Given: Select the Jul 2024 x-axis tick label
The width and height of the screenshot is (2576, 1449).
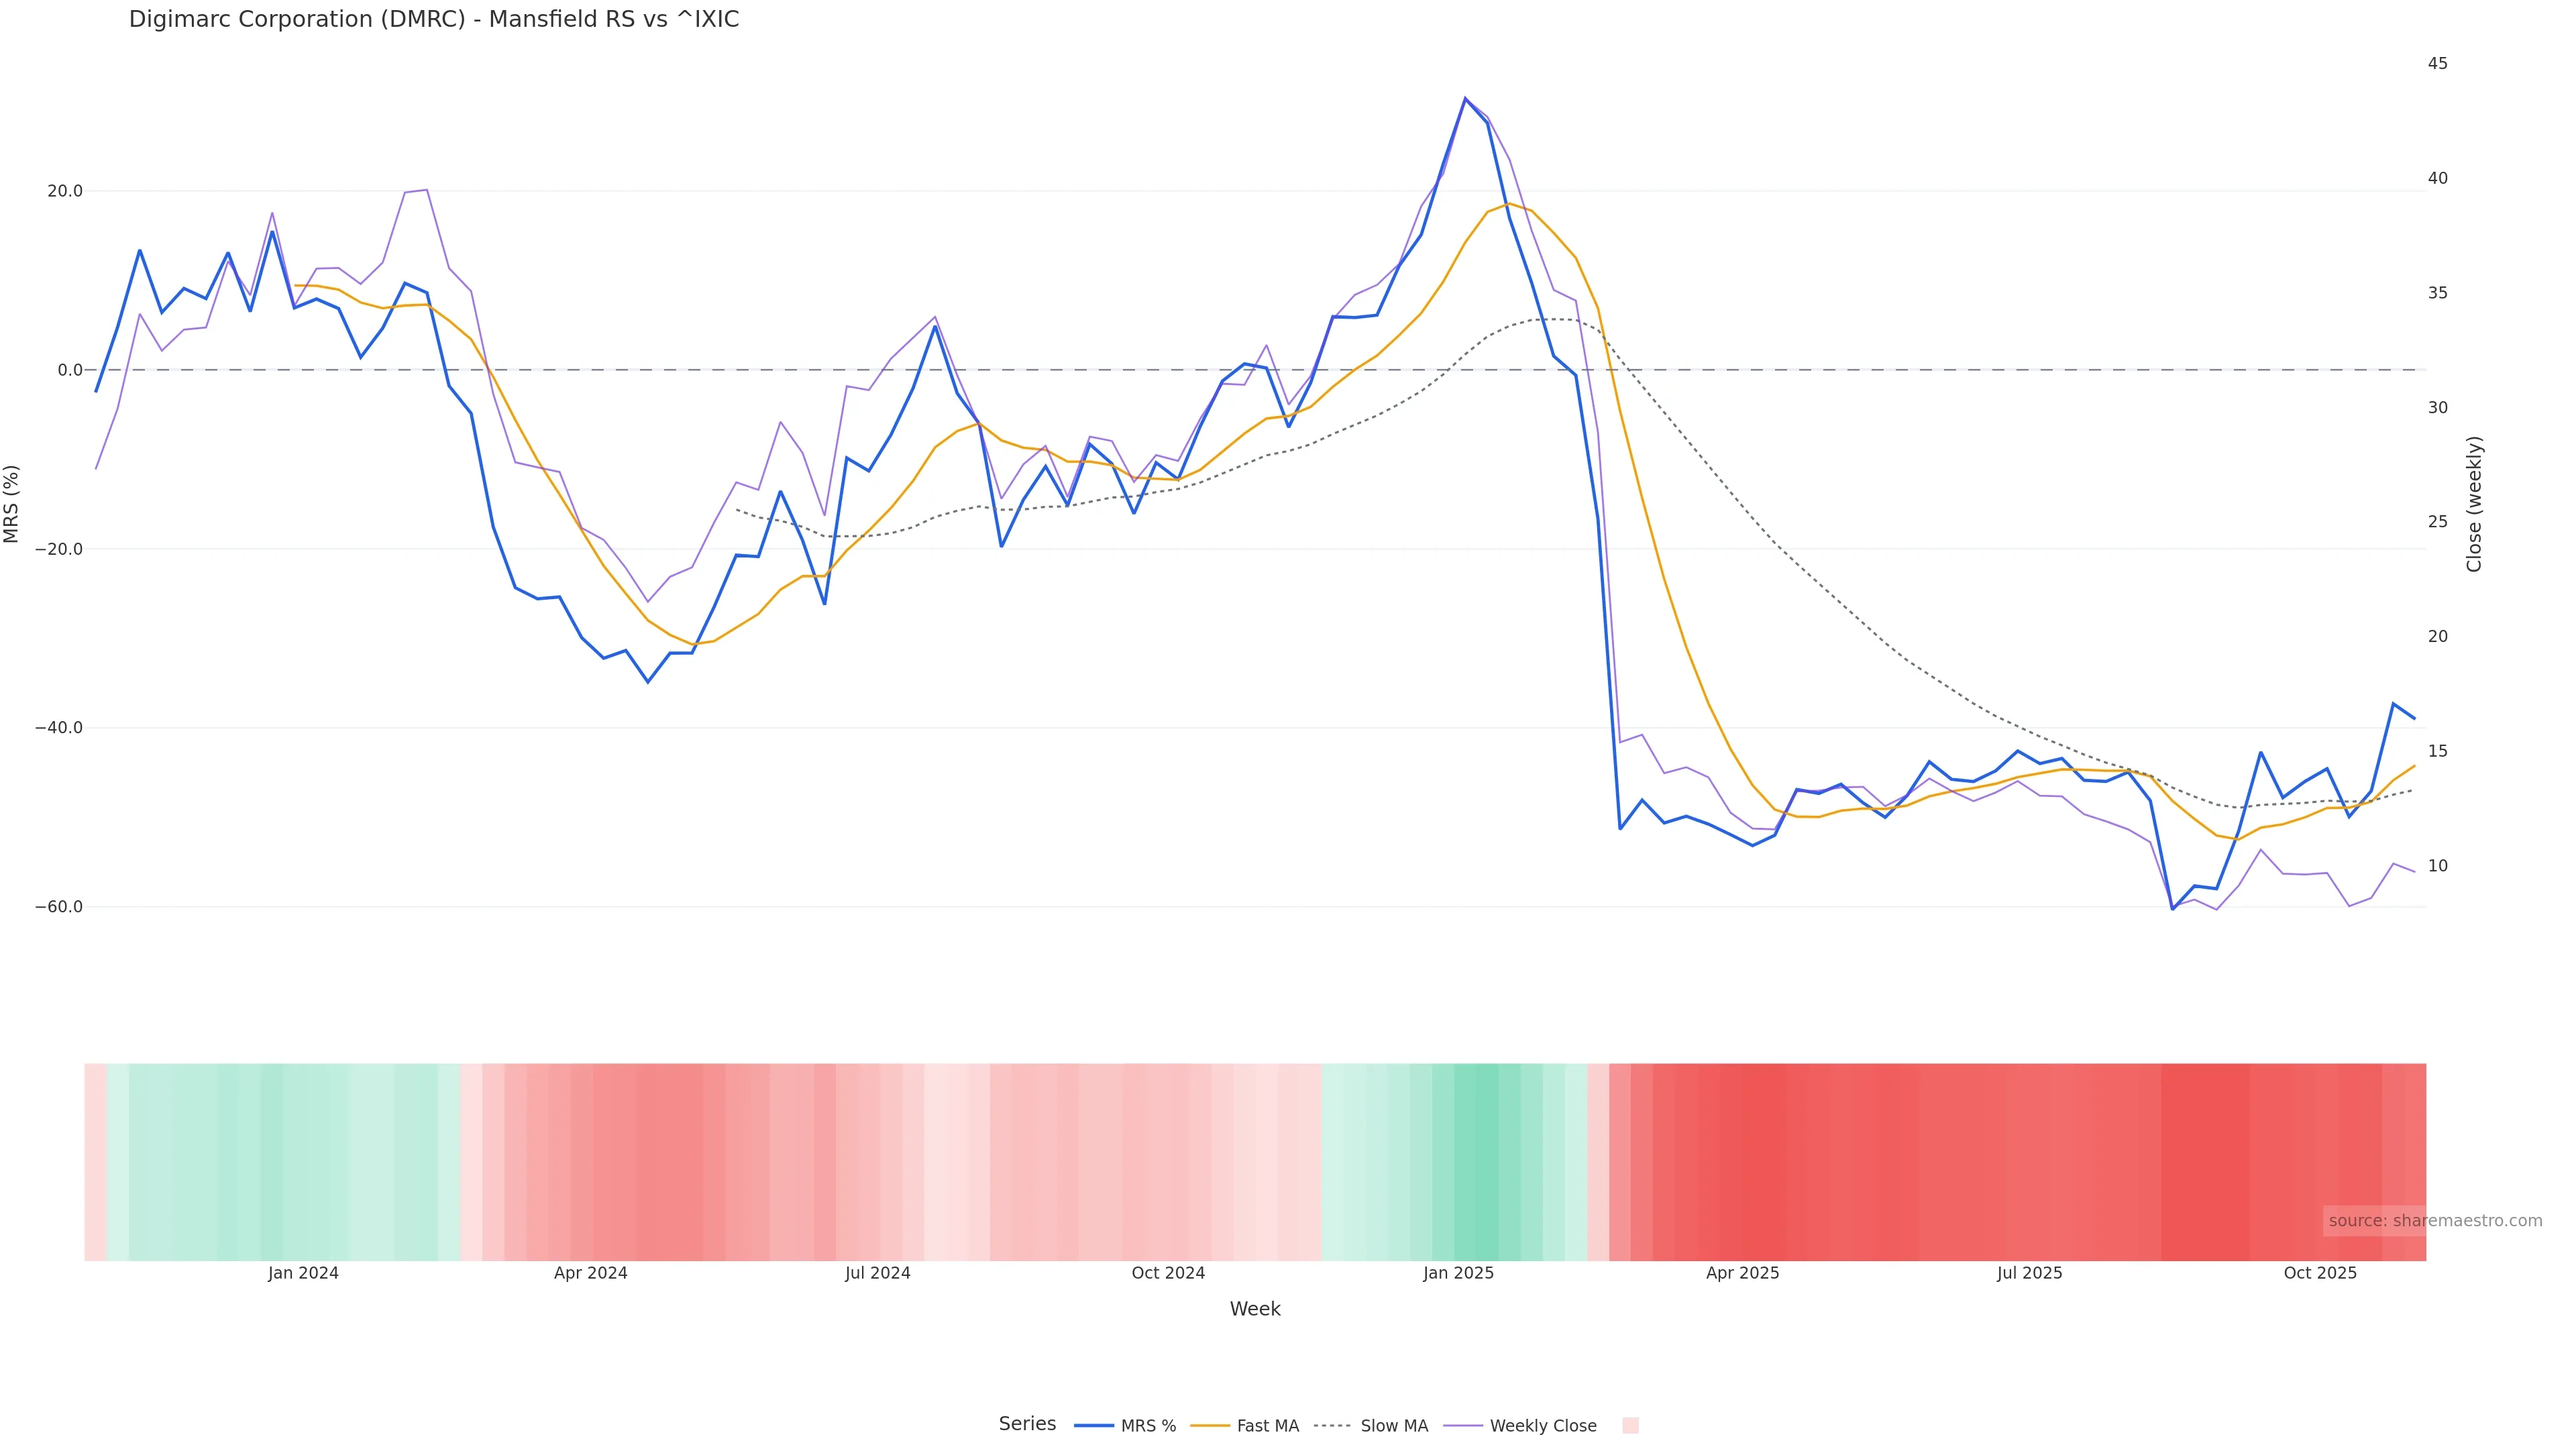Looking at the screenshot, I should pos(877,1274).
